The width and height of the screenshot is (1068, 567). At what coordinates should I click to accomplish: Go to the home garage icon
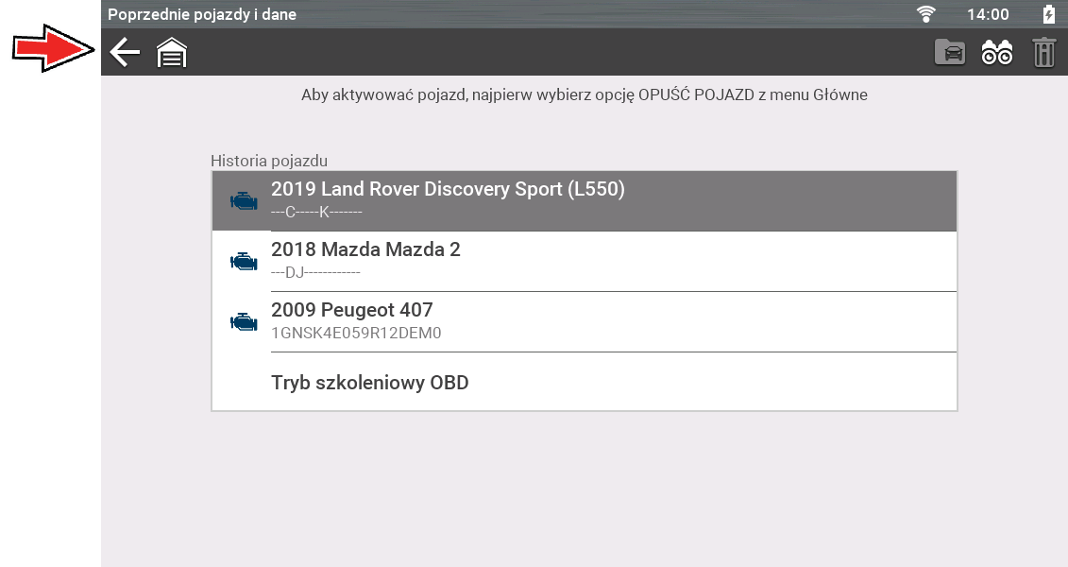[x=172, y=53]
